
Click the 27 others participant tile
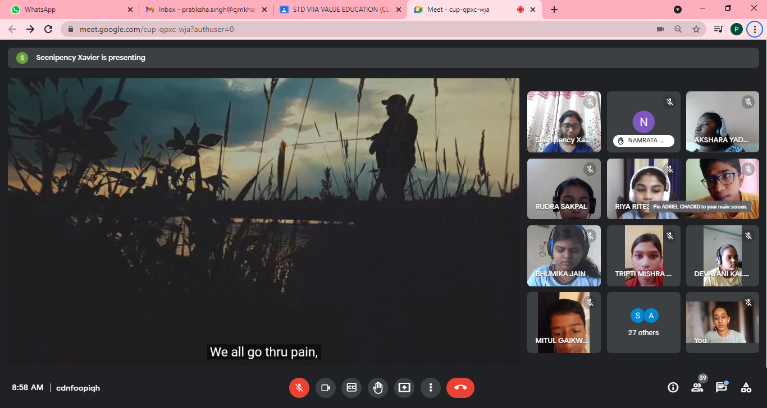[x=643, y=323]
